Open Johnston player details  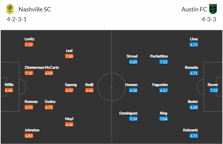coord(32,130)
